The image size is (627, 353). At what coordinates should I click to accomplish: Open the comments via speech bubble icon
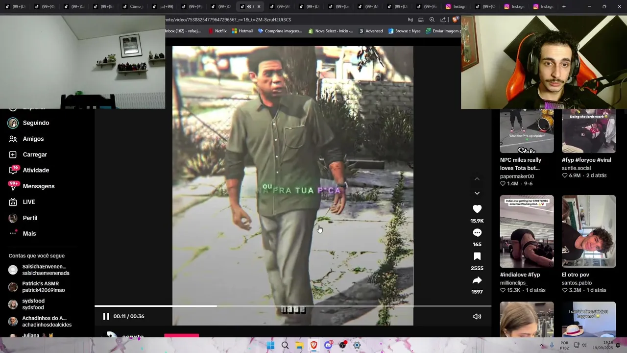(x=477, y=233)
